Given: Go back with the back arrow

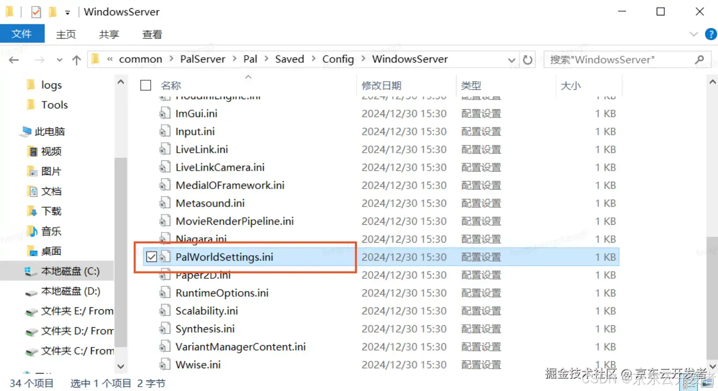Looking at the screenshot, I should [14, 60].
